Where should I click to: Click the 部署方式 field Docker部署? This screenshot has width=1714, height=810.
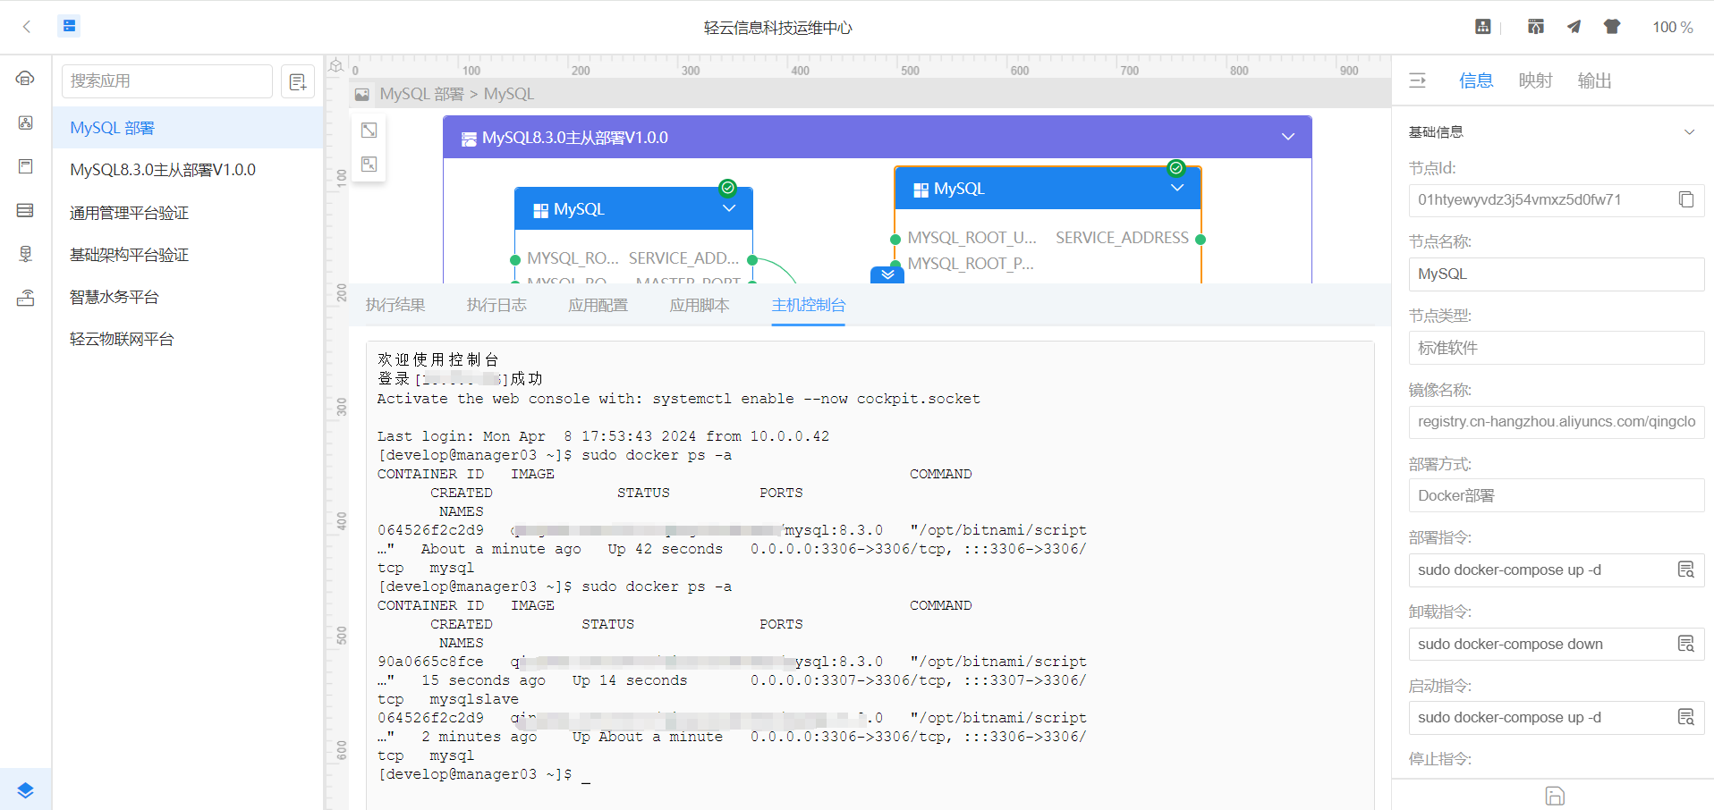click(x=1557, y=495)
